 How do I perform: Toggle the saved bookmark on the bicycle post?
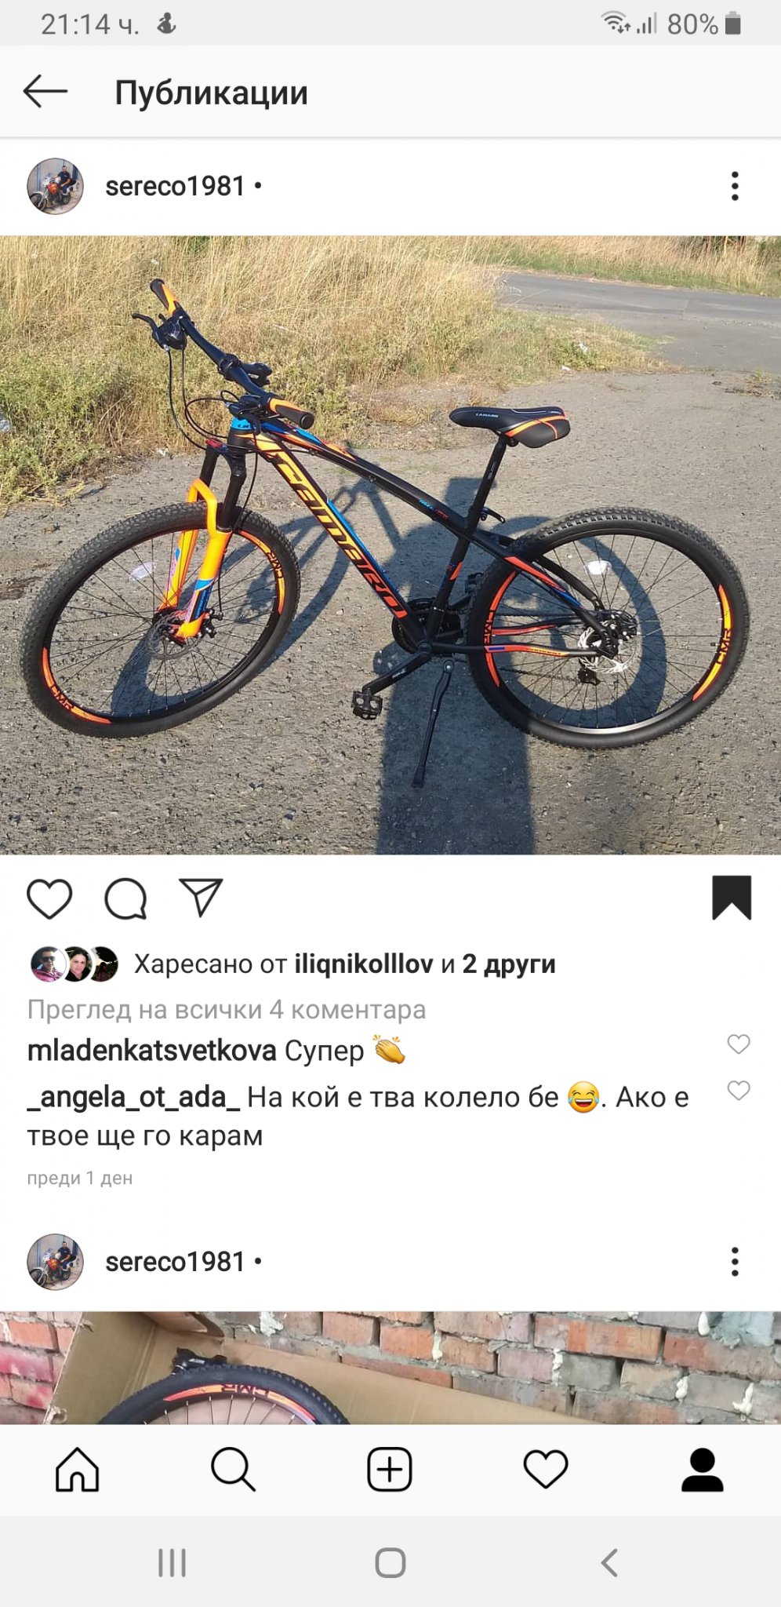coord(732,897)
